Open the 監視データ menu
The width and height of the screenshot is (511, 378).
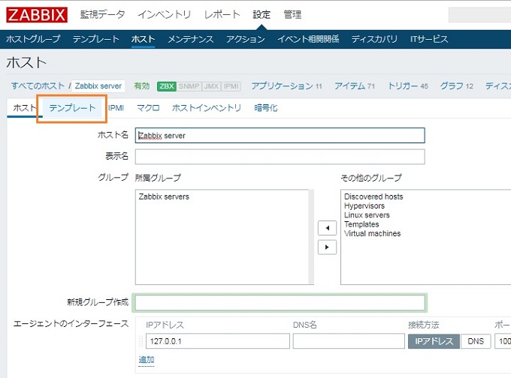click(103, 15)
